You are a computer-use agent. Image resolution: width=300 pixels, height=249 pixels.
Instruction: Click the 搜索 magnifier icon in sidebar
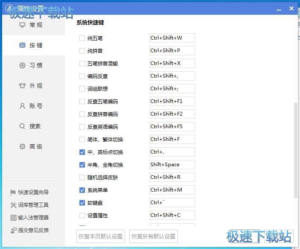[22, 126]
